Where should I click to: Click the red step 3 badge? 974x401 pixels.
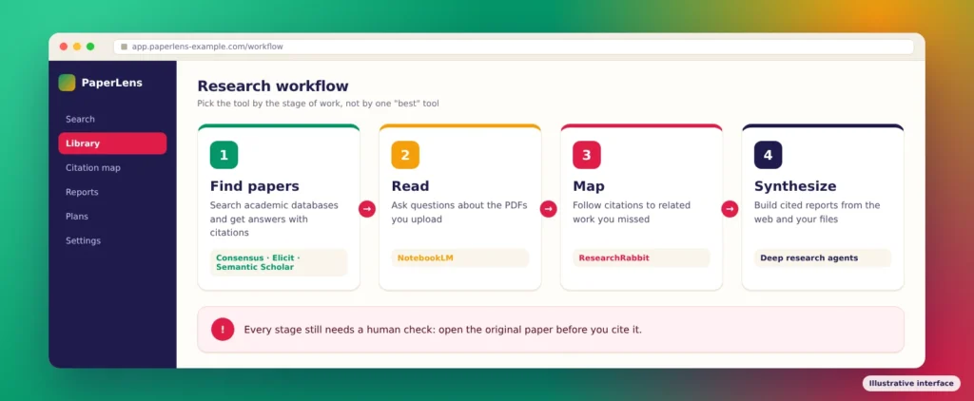pyautogui.click(x=586, y=155)
